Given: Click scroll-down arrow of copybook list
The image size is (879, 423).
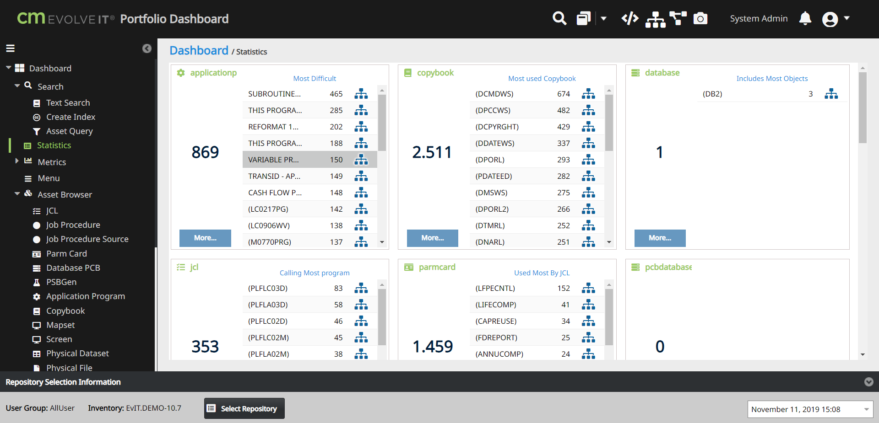Looking at the screenshot, I should pos(609,242).
